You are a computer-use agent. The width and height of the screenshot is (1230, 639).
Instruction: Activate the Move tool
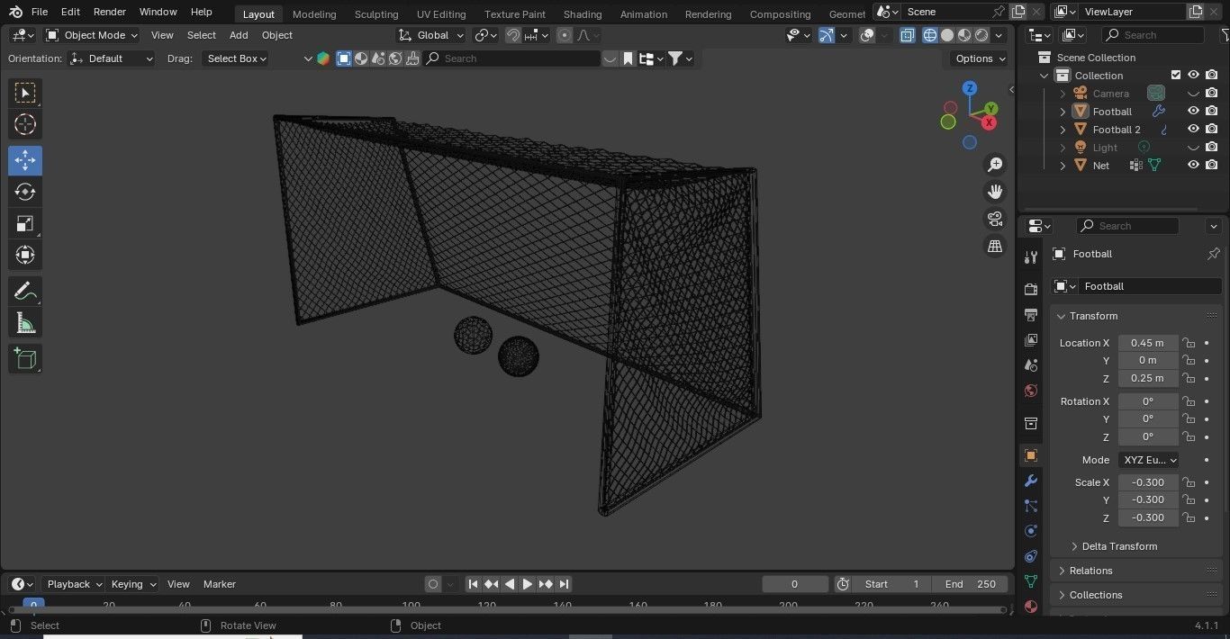[25, 160]
